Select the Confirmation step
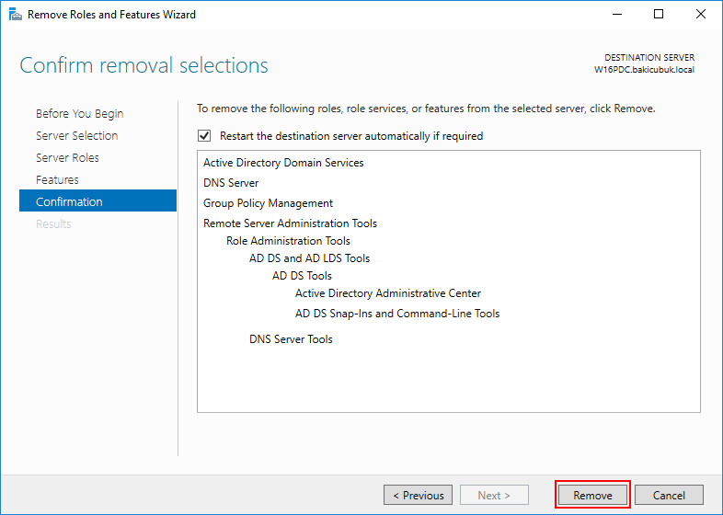 98,200
